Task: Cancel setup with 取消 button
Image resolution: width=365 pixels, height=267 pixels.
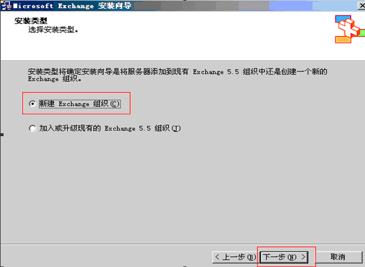Action: click(338, 257)
